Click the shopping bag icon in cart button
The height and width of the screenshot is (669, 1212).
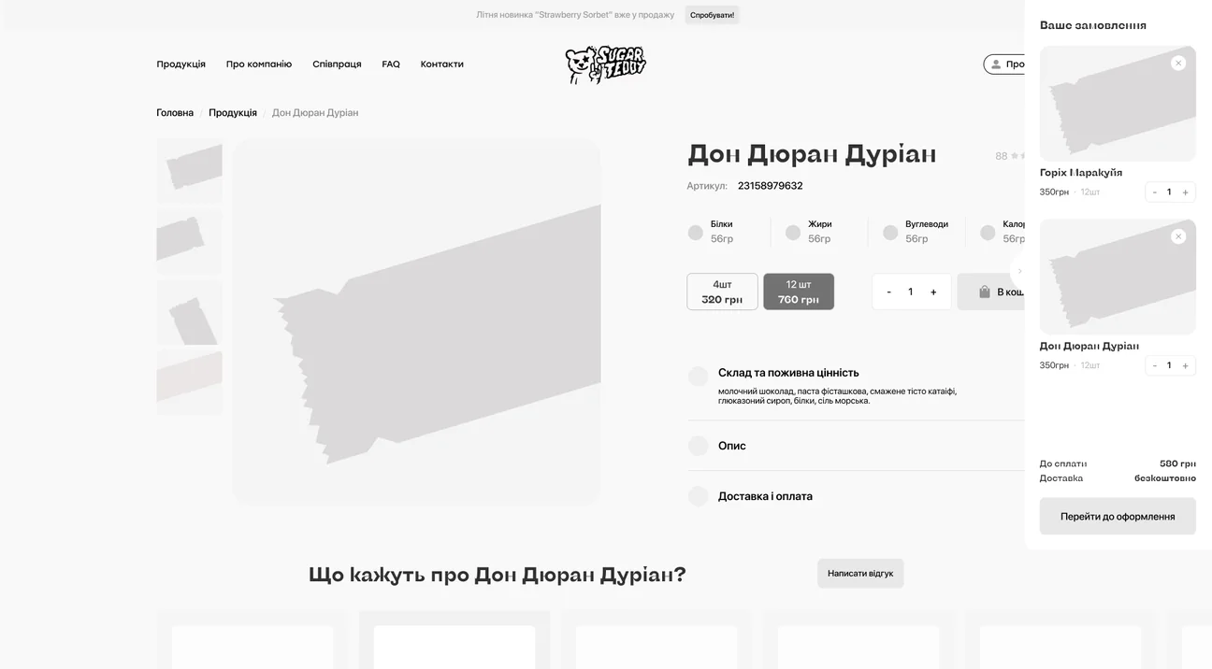984,292
